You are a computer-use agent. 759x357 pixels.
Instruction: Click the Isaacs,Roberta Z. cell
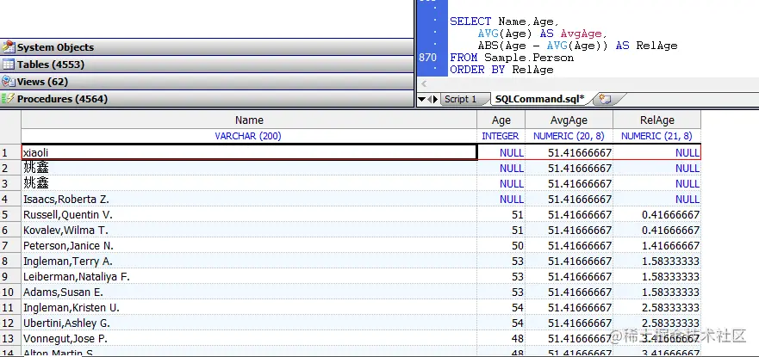click(249, 199)
